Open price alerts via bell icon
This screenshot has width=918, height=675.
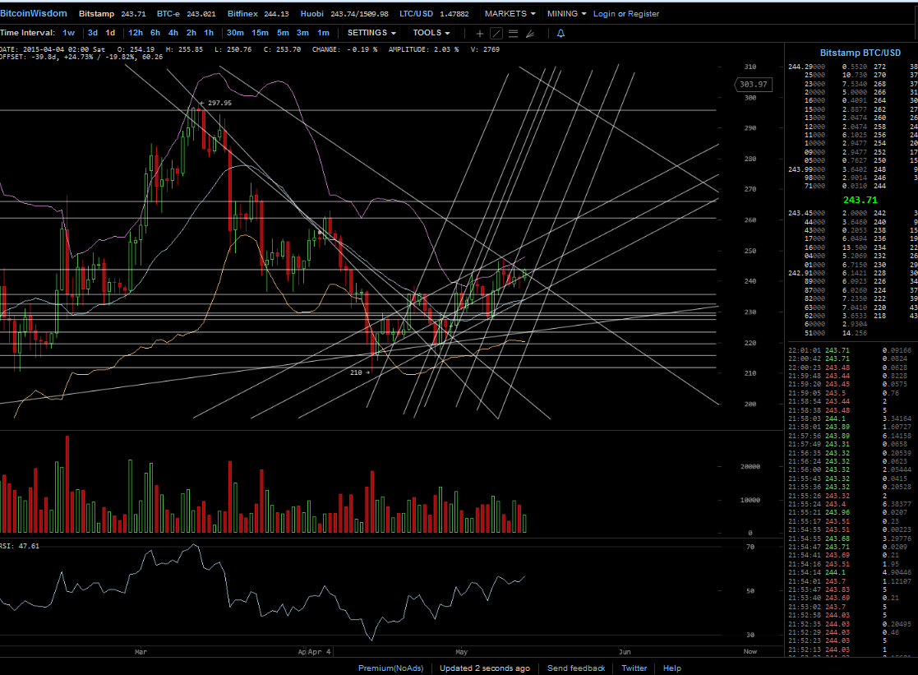[560, 34]
